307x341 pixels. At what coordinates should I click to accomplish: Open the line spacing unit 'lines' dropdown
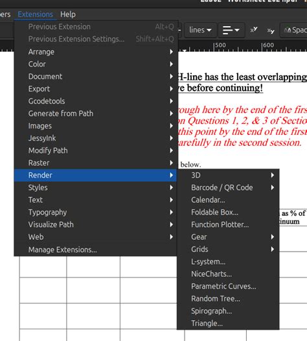click(200, 30)
